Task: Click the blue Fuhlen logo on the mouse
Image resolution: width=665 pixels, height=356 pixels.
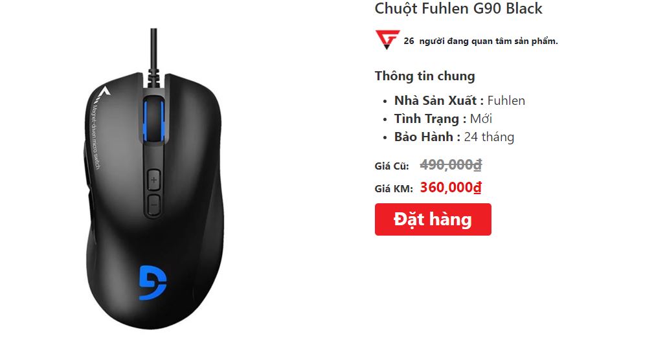Action: click(x=153, y=282)
